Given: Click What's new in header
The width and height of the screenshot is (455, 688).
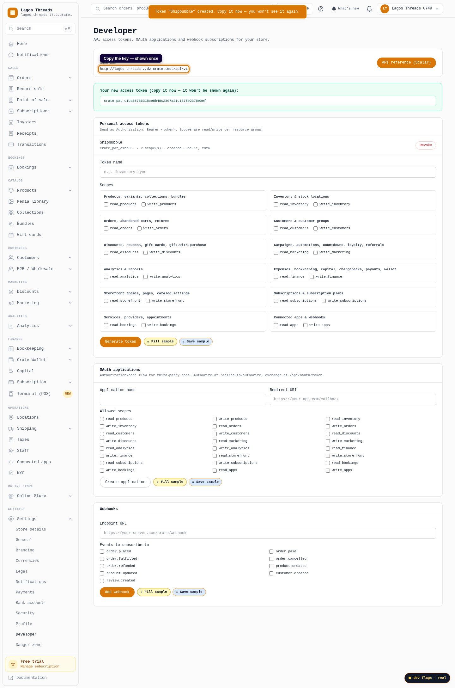Looking at the screenshot, I should pos(345,9).
